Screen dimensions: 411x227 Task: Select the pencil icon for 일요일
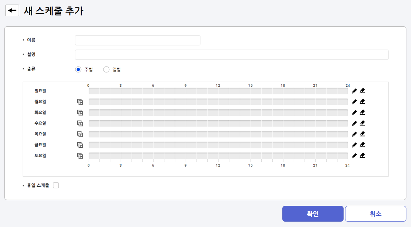354,91
